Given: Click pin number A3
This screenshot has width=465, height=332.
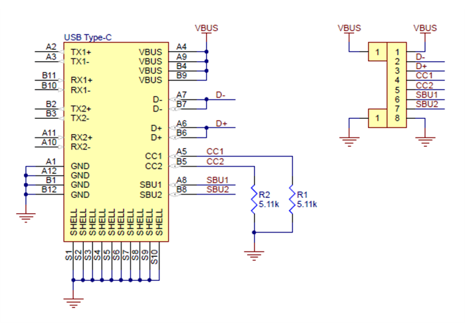Looking at the screenshot, I should (x=51, y=56).
